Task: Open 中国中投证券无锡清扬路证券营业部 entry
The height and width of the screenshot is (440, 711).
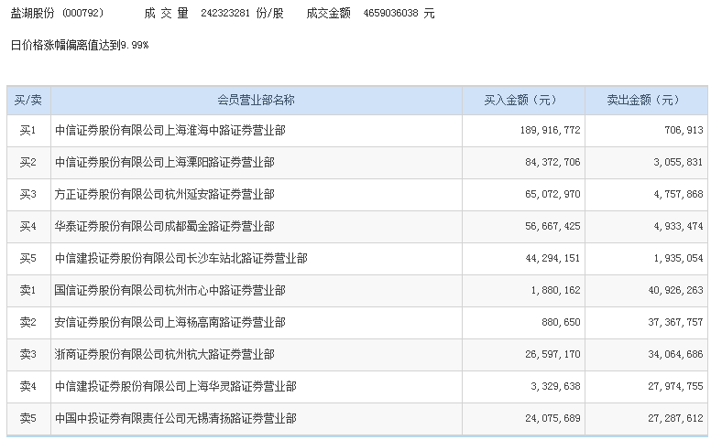Action: point(175,419)
